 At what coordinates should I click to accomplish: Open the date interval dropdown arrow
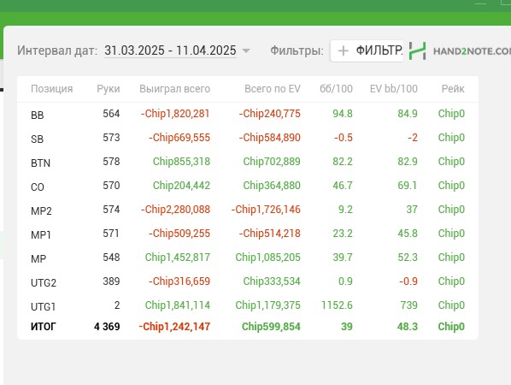coord(246,50)
